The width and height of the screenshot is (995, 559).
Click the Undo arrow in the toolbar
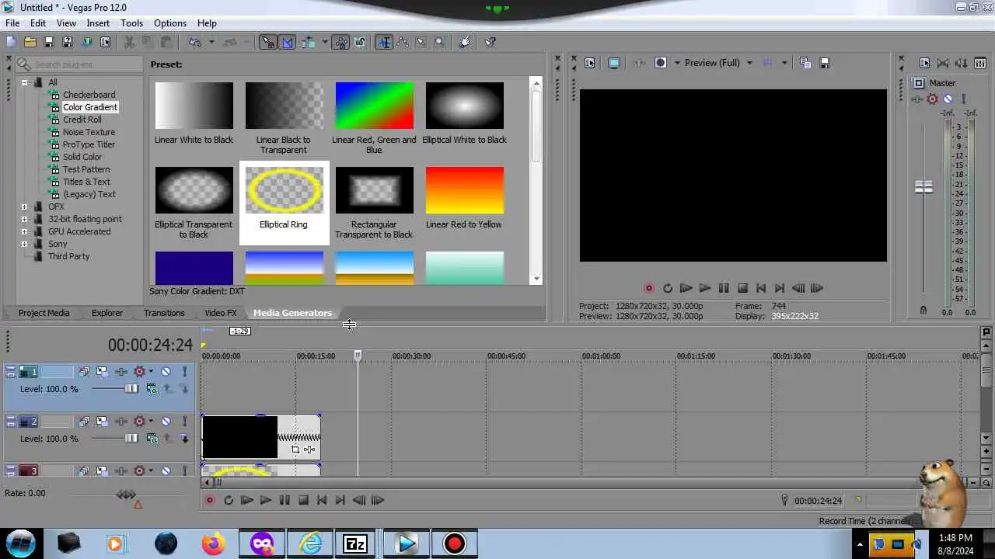(x=194, y=42)
